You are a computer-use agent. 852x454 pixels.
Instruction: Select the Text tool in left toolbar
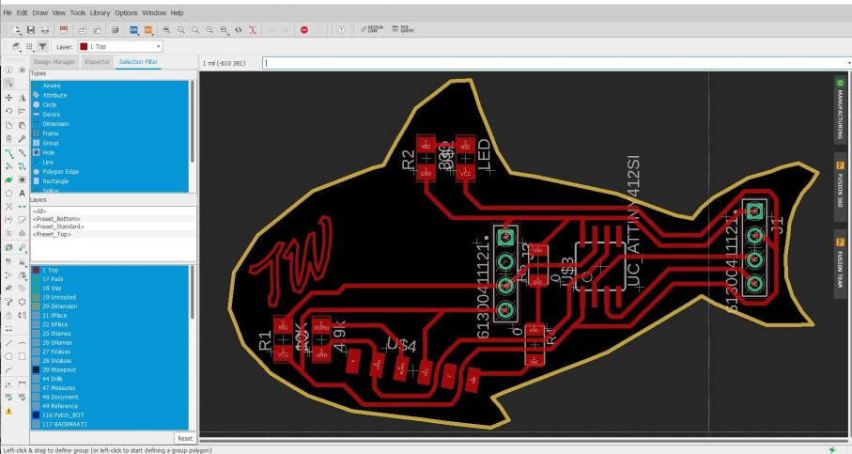22,193
